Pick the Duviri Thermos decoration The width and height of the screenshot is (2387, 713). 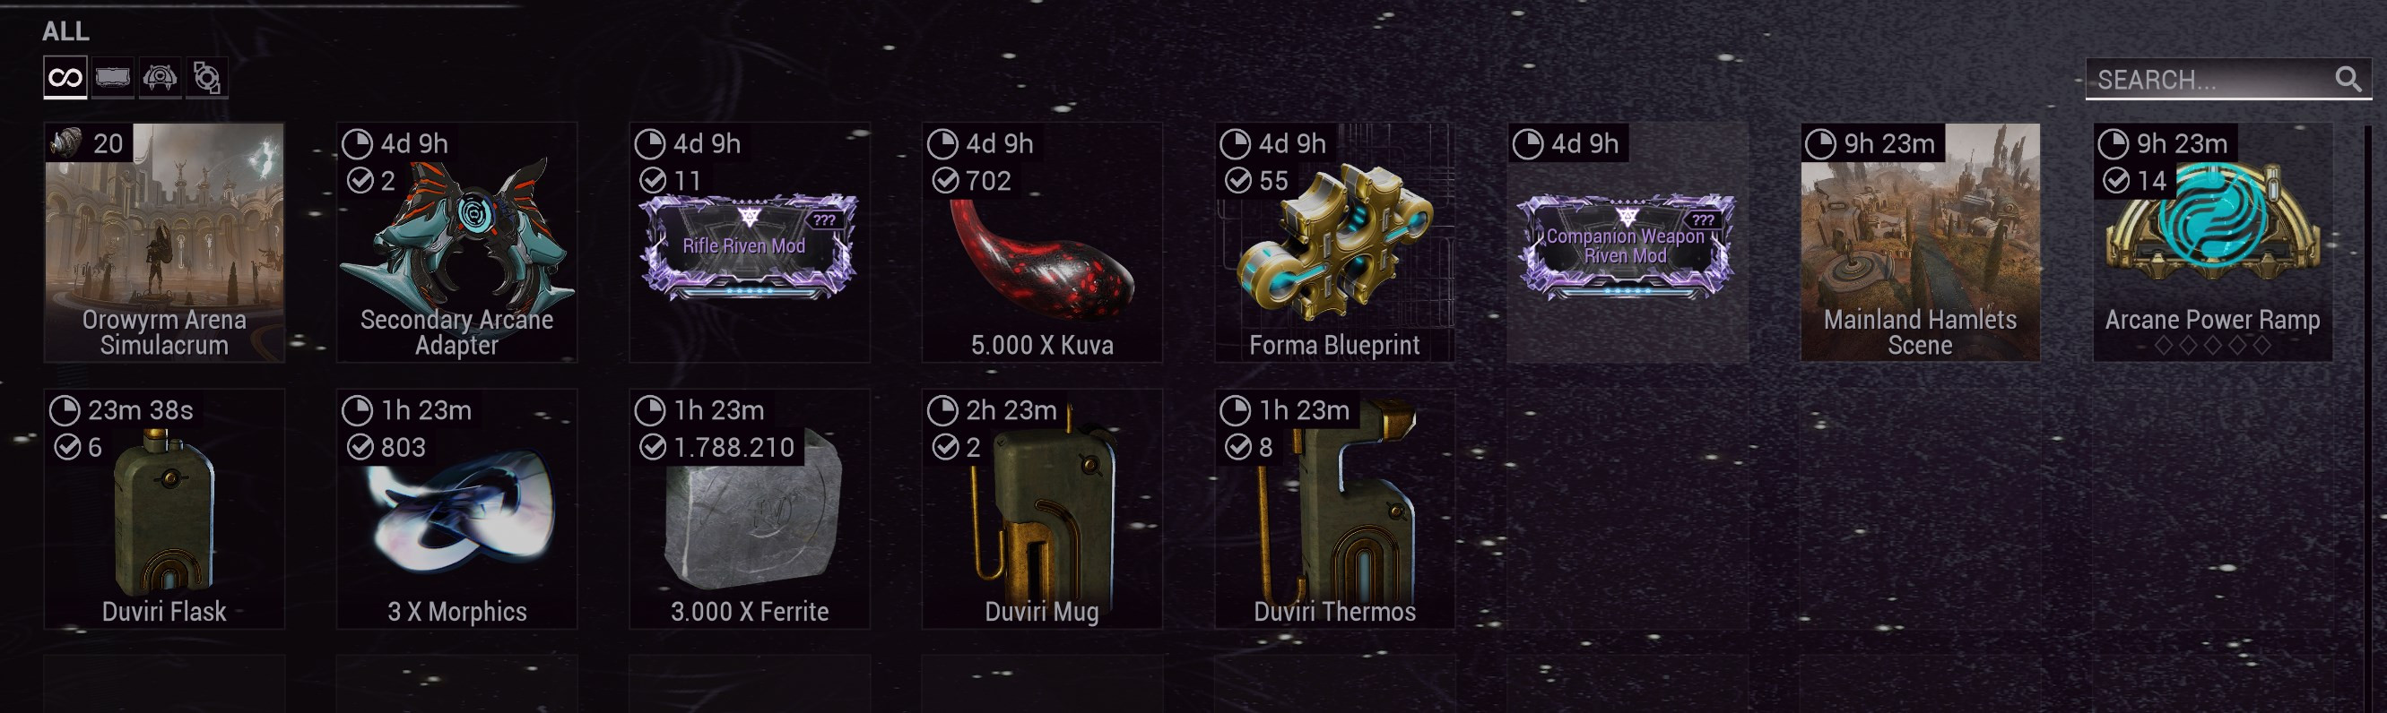[x=1335, y=509]
